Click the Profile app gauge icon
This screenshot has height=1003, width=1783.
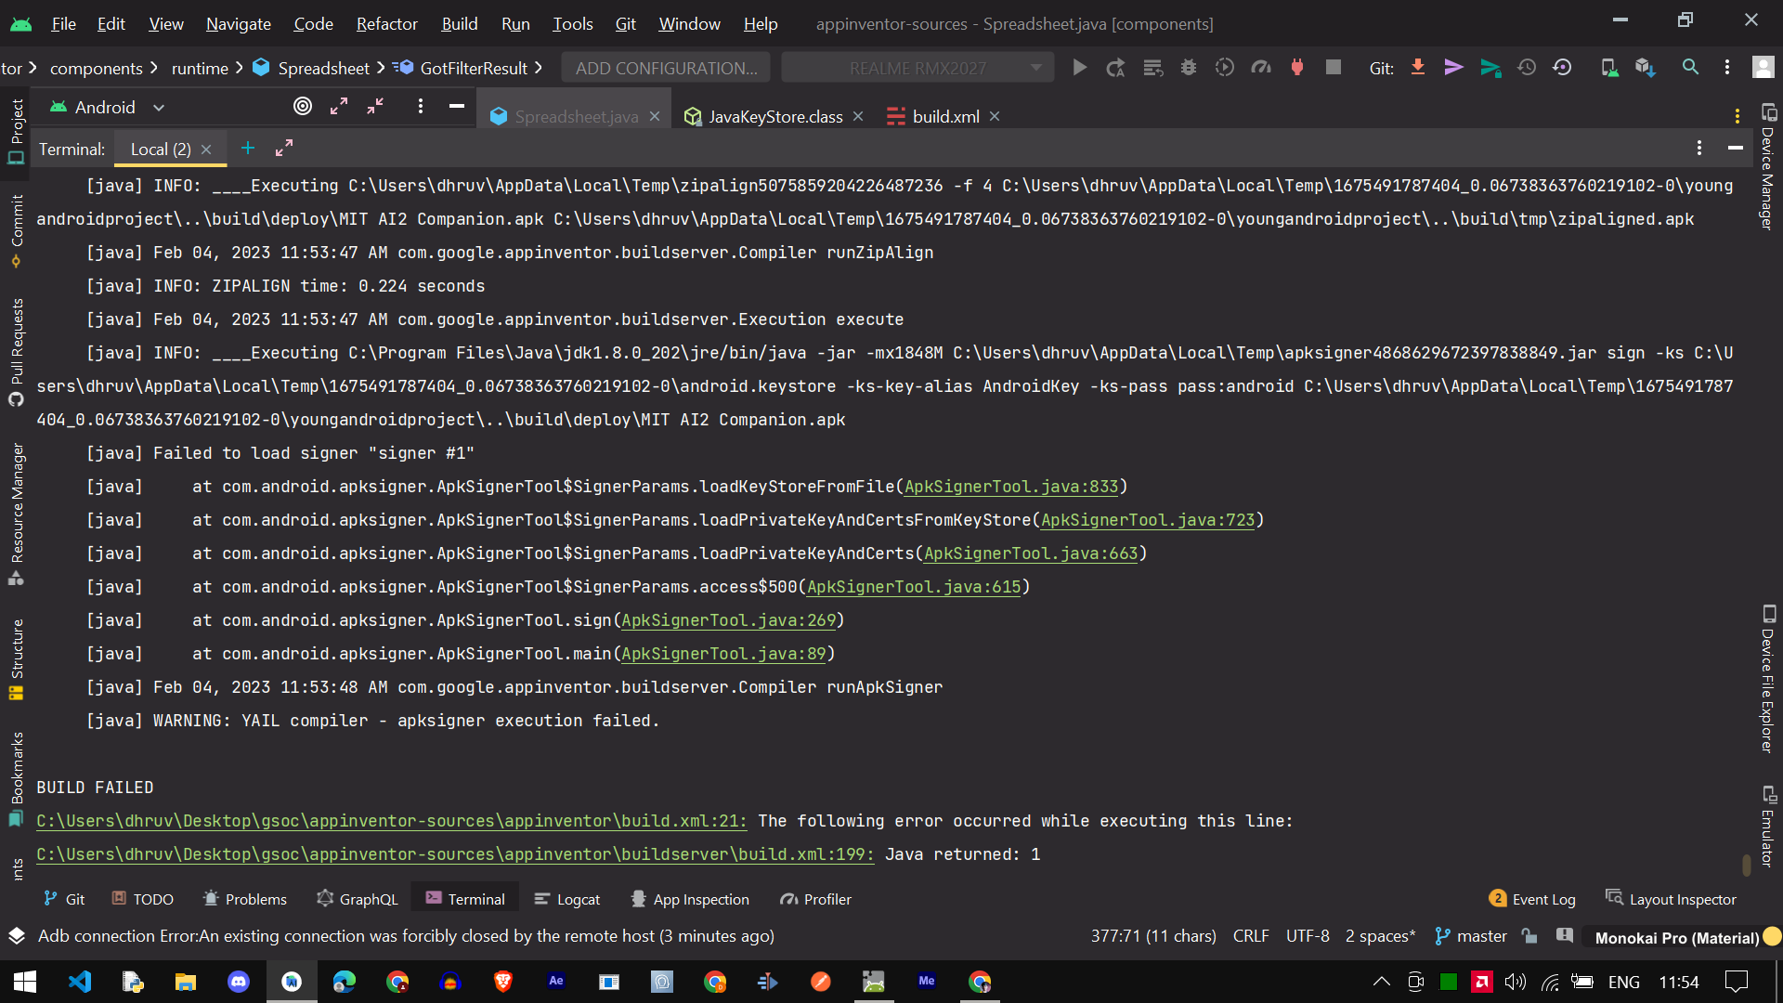[1260, 68]
